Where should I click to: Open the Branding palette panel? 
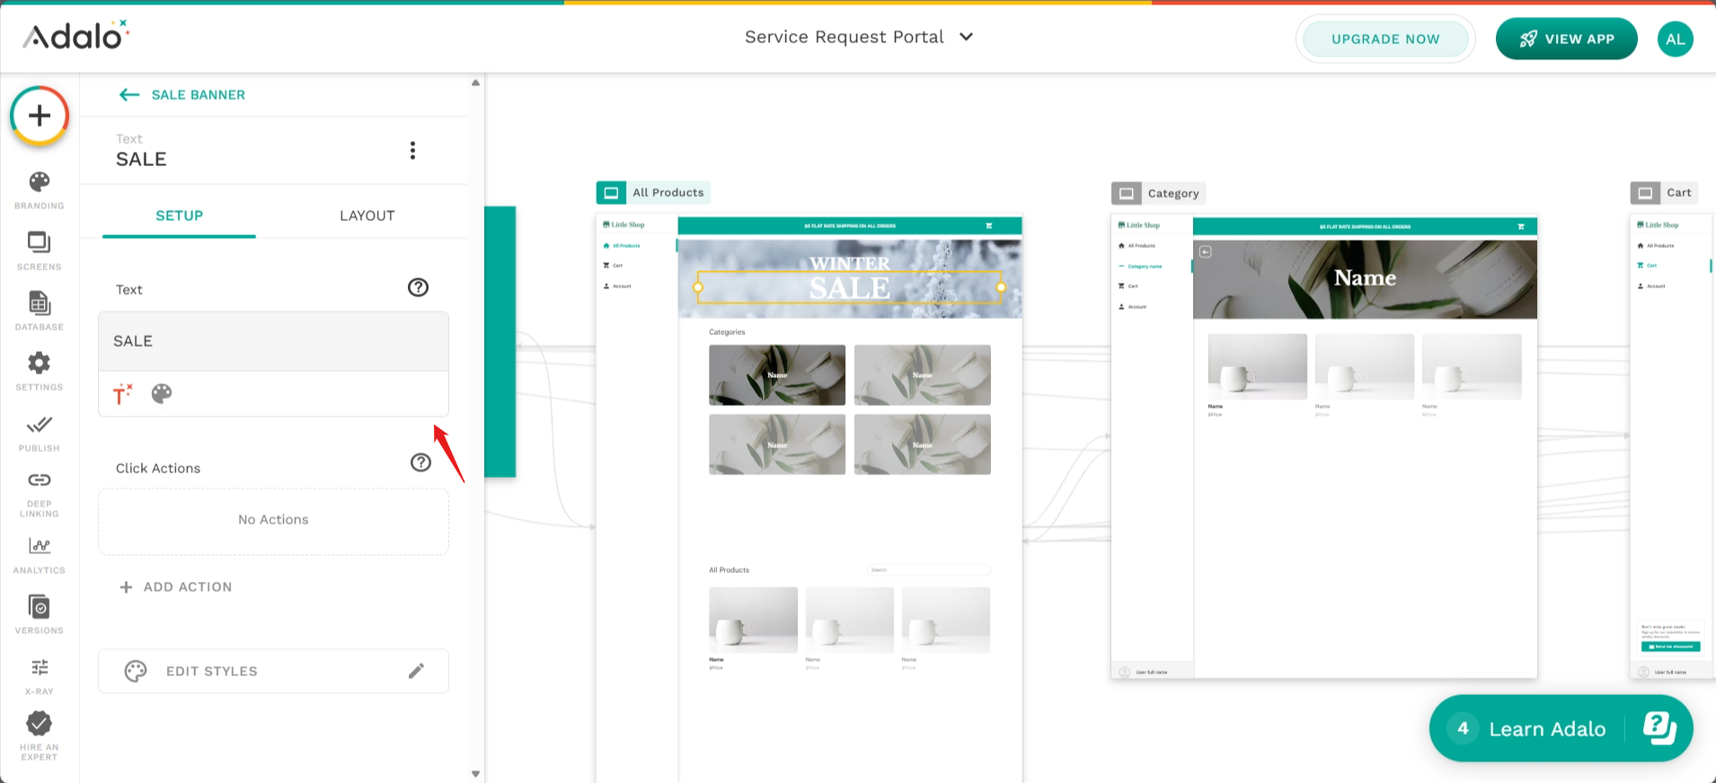[40, 190]
